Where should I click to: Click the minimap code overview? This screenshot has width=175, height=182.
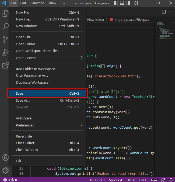165,31
